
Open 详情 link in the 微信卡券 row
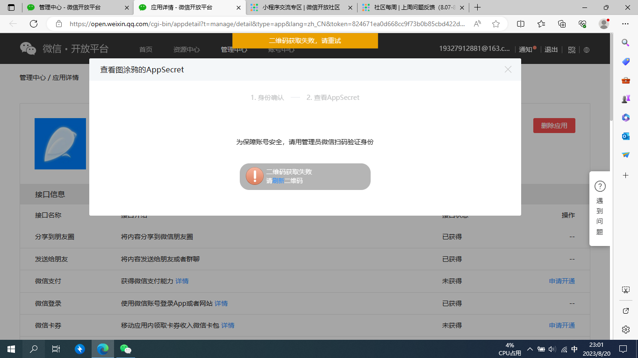point(228,325)
